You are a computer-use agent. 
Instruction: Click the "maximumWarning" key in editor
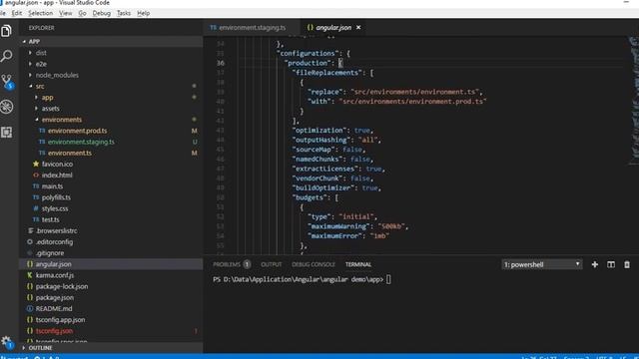pyautogui.click(x=338, y=226)
